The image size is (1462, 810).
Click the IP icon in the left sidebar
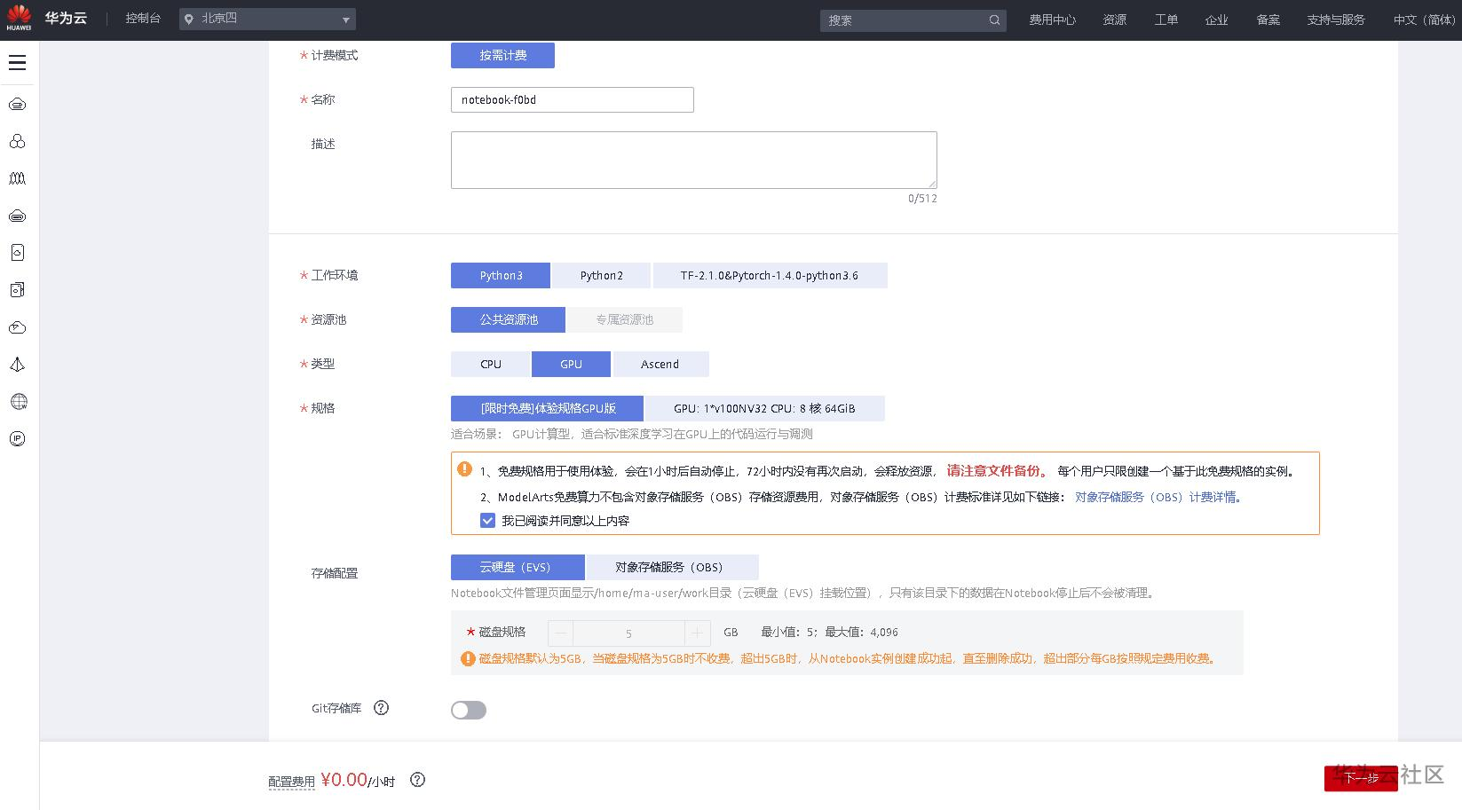[x=18, y=438]
